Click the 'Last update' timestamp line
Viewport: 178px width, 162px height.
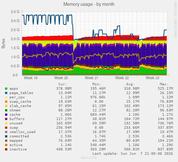[x=133, y=154]
